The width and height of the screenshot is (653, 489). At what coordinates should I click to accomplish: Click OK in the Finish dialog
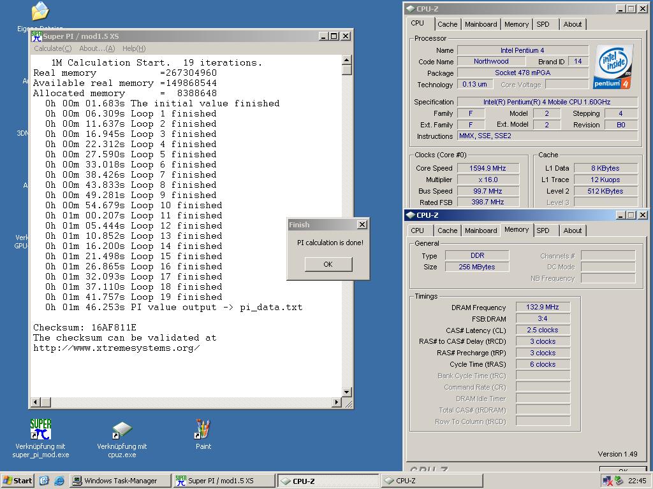[328, 264]
